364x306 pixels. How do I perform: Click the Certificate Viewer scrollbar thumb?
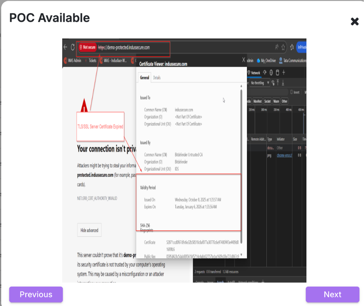(x=241, y=167)
